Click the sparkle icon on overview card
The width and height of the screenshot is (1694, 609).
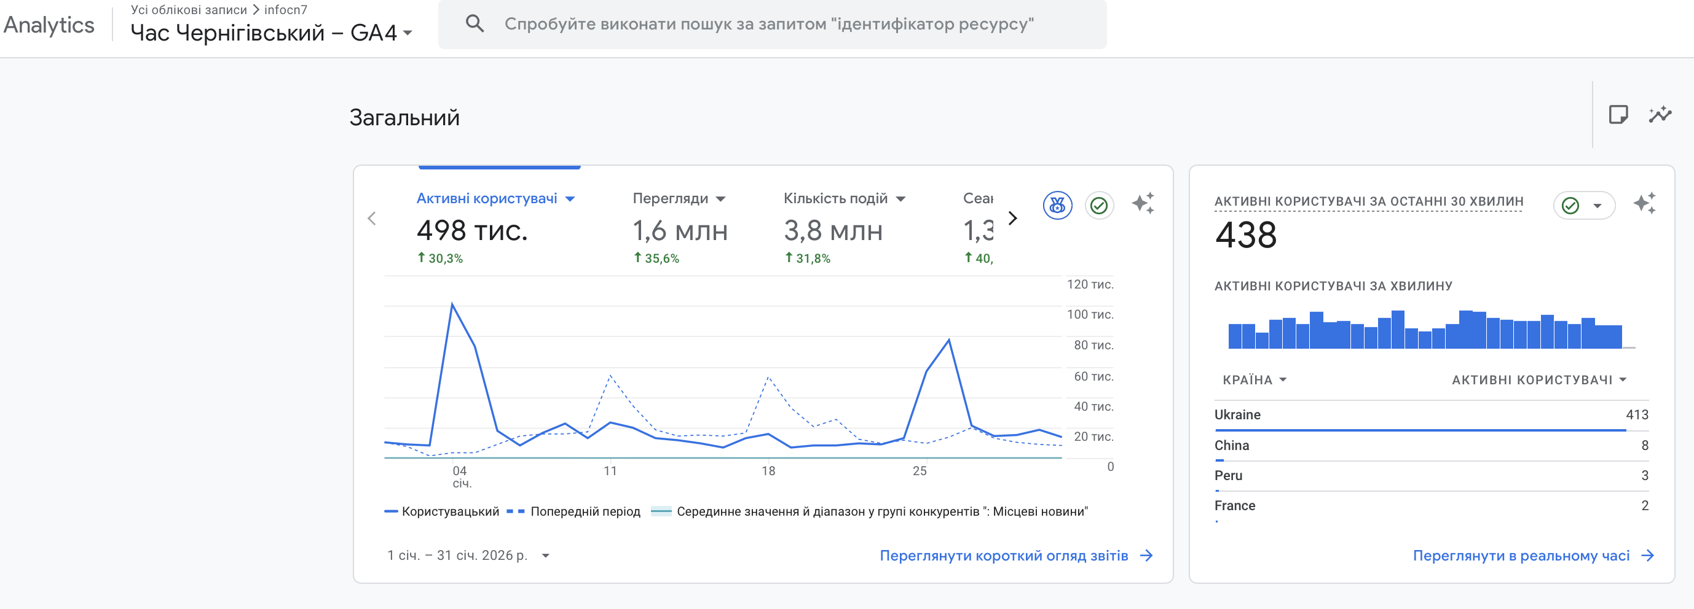(1143, 204)
